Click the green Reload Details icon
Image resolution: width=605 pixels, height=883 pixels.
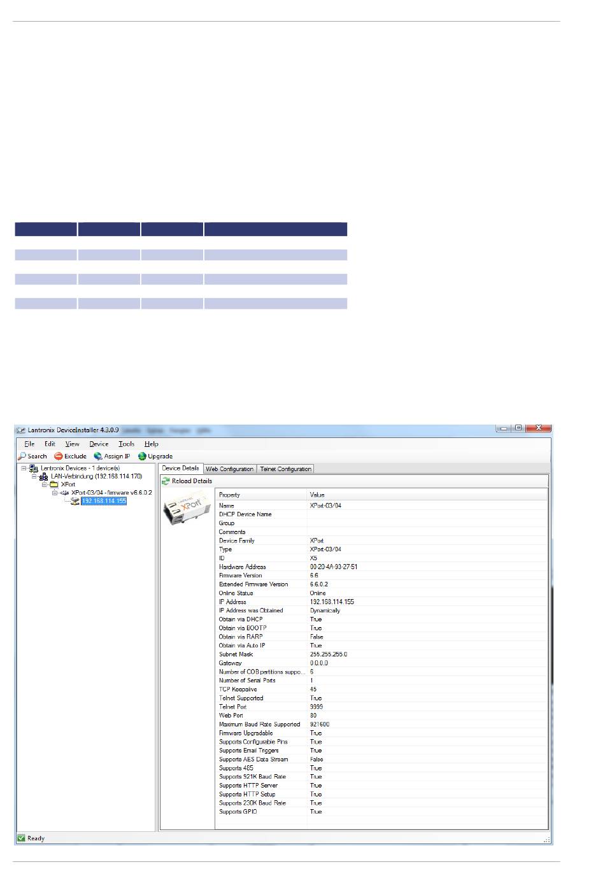click(166, 481)
